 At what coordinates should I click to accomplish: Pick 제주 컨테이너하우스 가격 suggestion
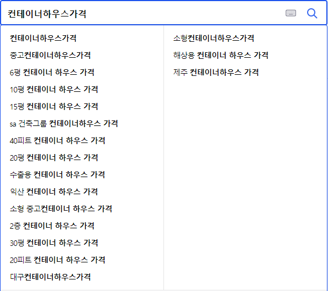[x=216, y=73]
